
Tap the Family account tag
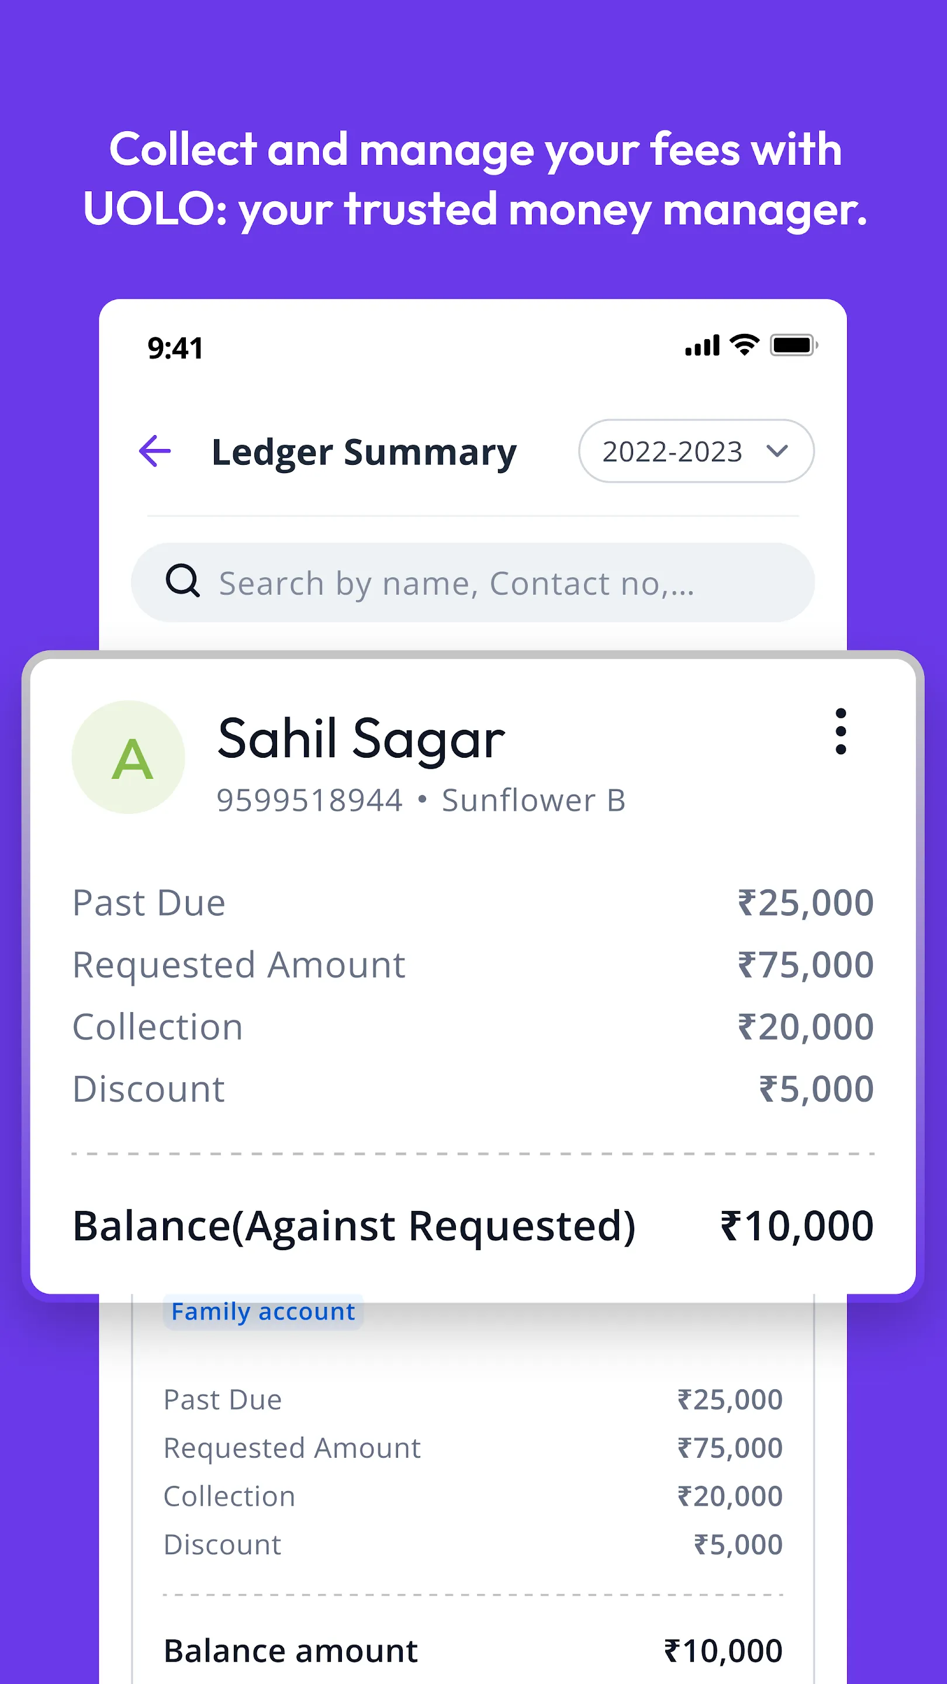point(262,1312)
